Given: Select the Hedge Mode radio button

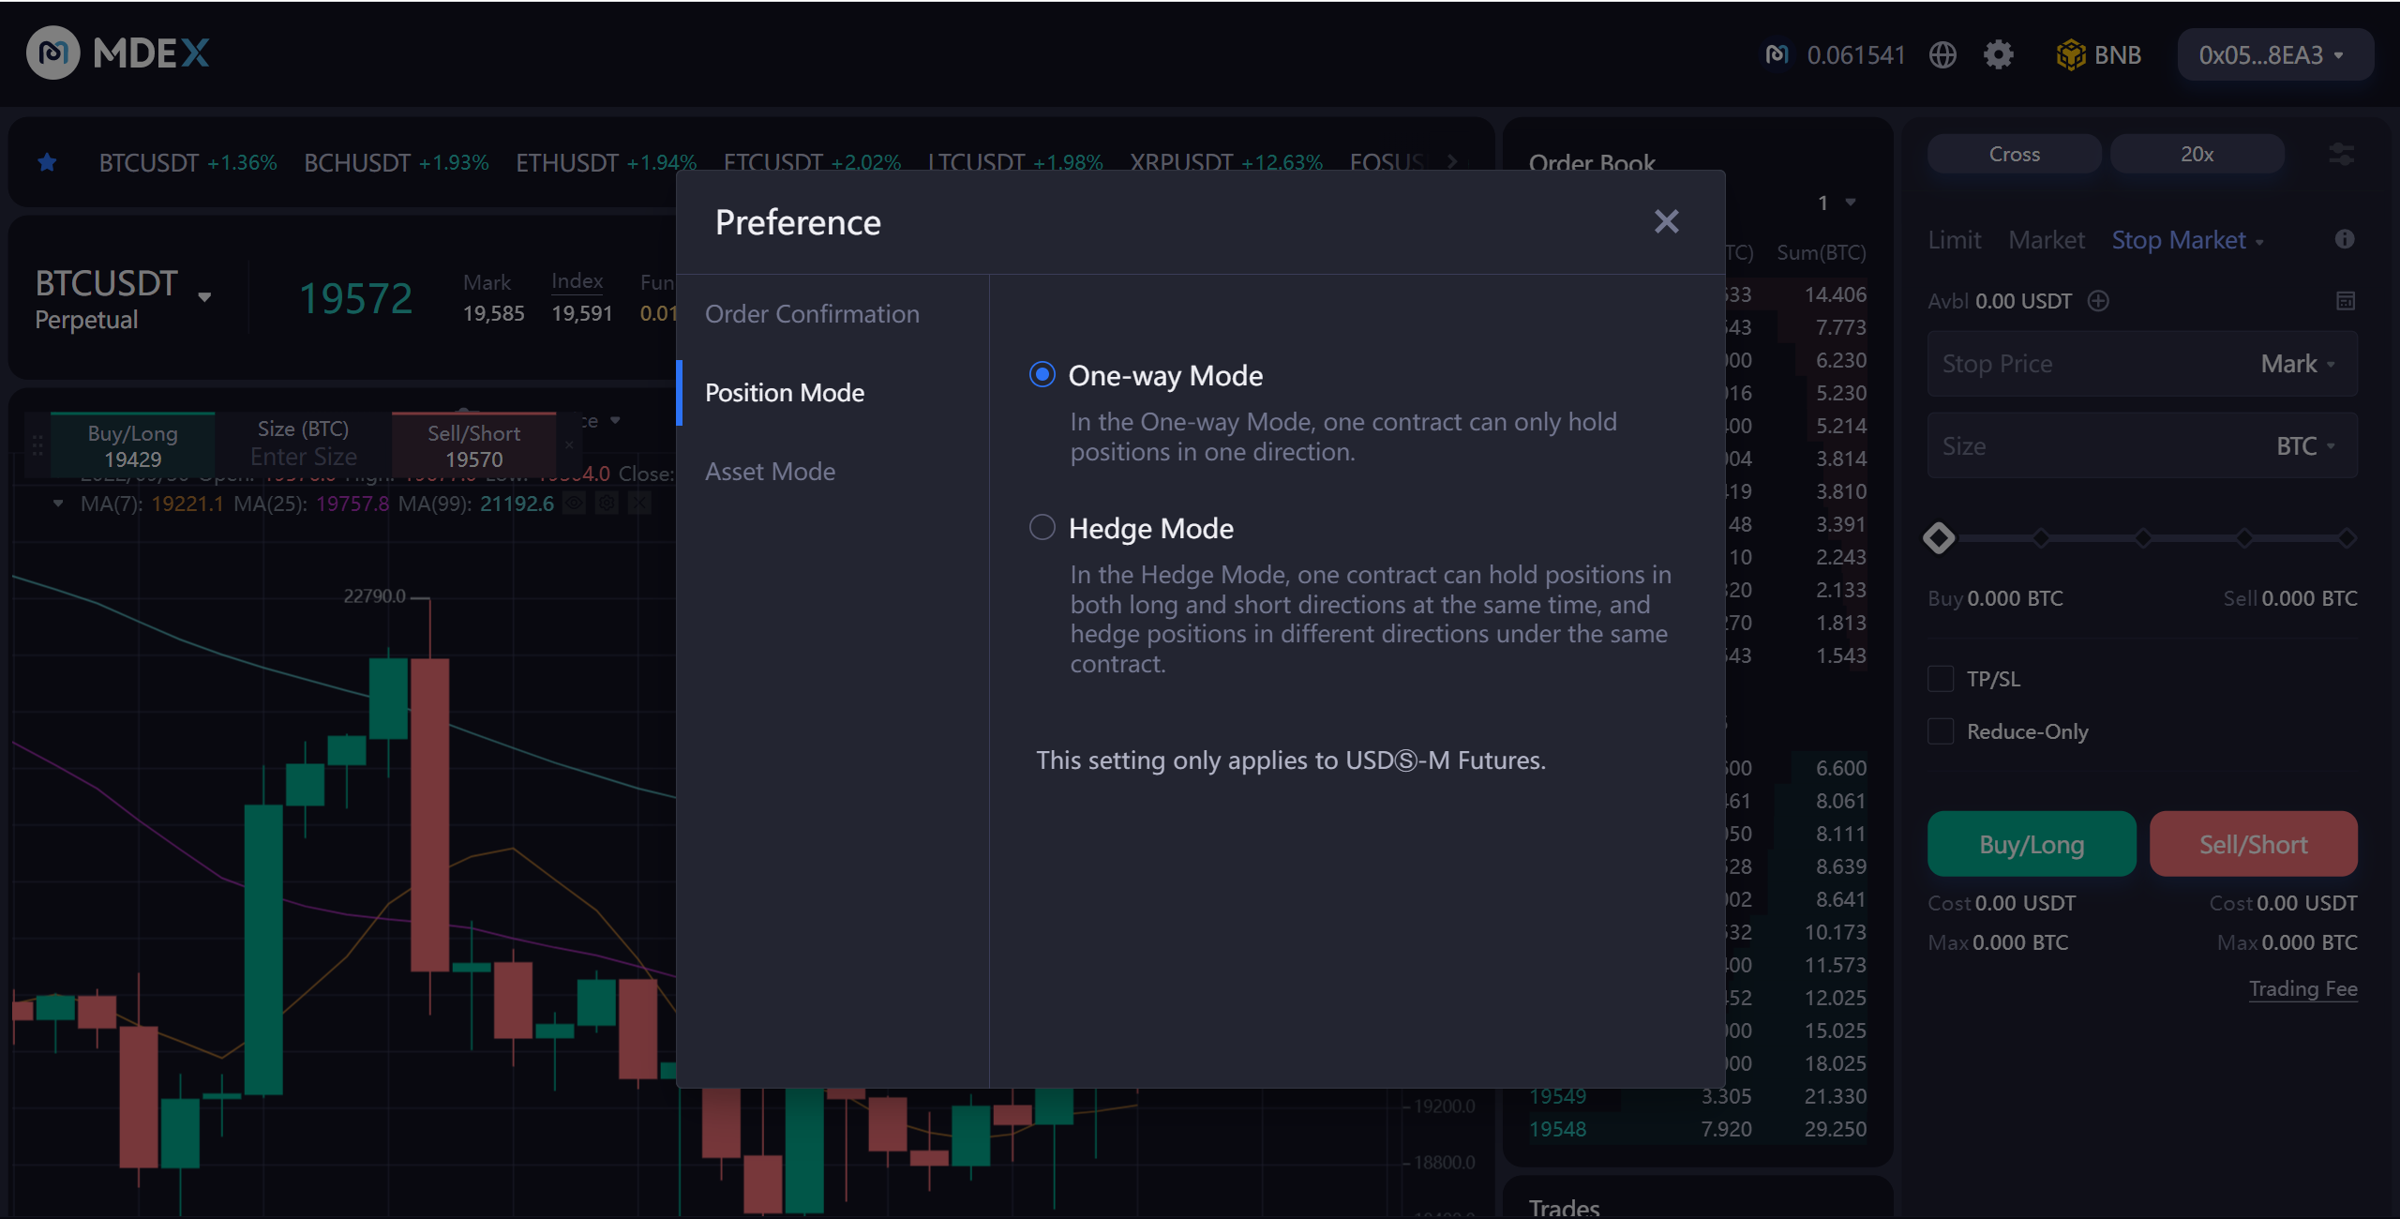Looking at the screenshot, I should [x=1042, y=528].
